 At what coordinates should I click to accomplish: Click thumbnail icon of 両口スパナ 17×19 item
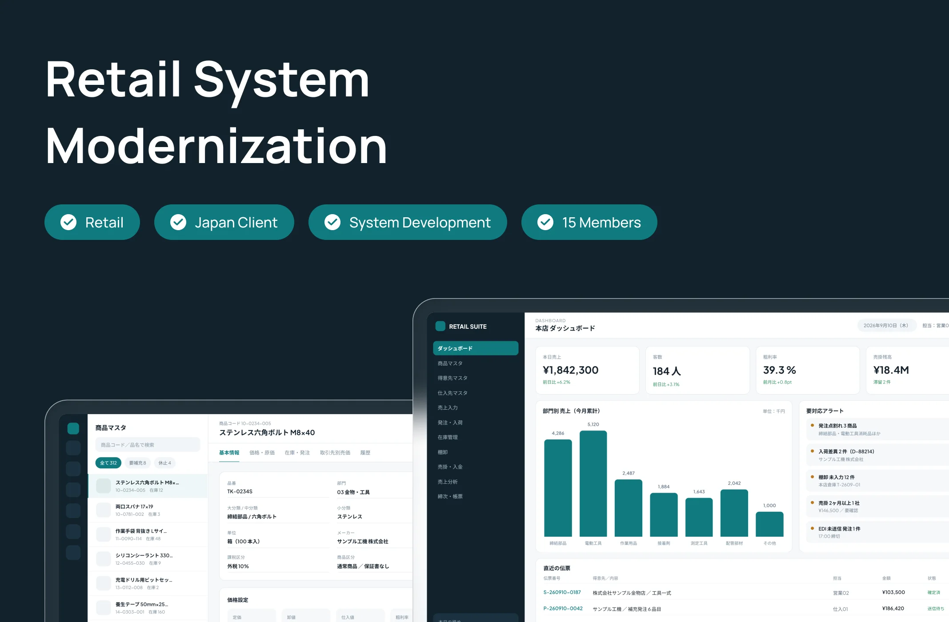click(104, 510)
